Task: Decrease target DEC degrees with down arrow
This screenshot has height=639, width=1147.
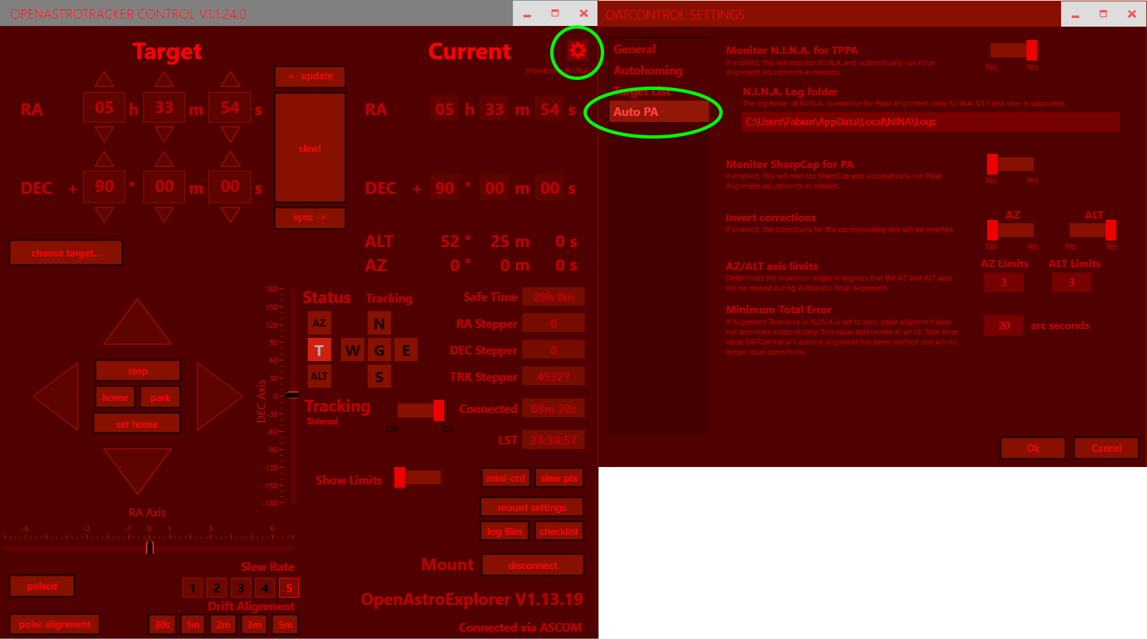Action: 104,215
